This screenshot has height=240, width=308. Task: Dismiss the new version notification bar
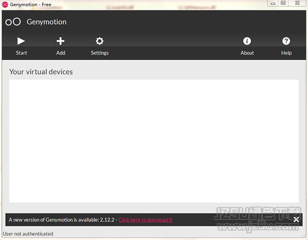[296, 219]
